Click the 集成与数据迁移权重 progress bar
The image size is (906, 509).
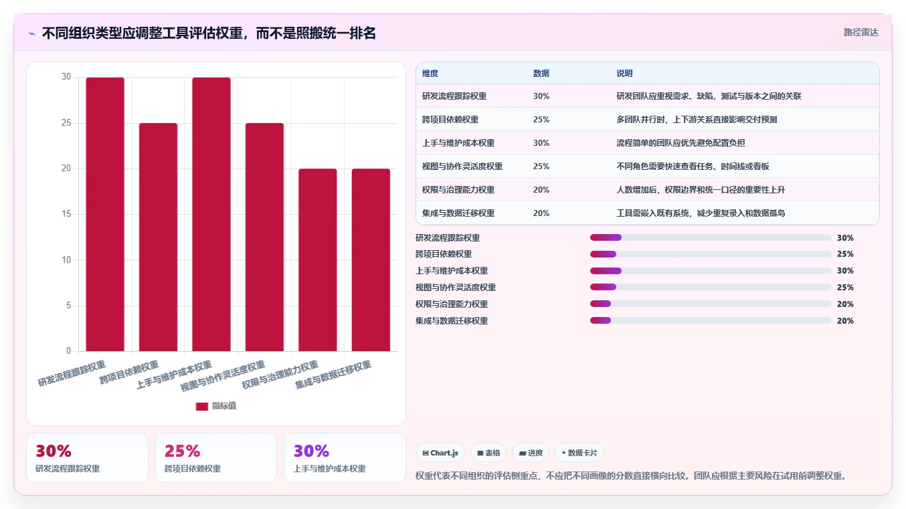coord(711,320)
